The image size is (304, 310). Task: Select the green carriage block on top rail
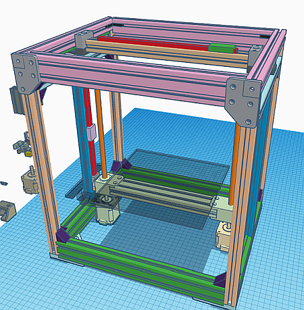[222, 48]
